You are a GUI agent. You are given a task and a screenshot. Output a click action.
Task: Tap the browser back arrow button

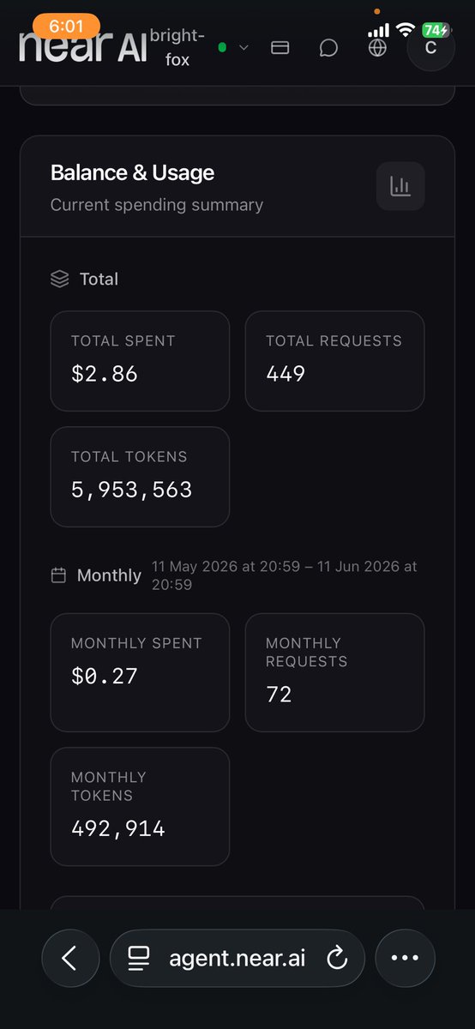click(x=69, y=959)
